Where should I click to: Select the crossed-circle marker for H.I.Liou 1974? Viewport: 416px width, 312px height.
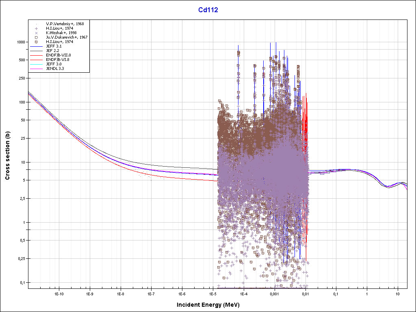coord(36,42)
